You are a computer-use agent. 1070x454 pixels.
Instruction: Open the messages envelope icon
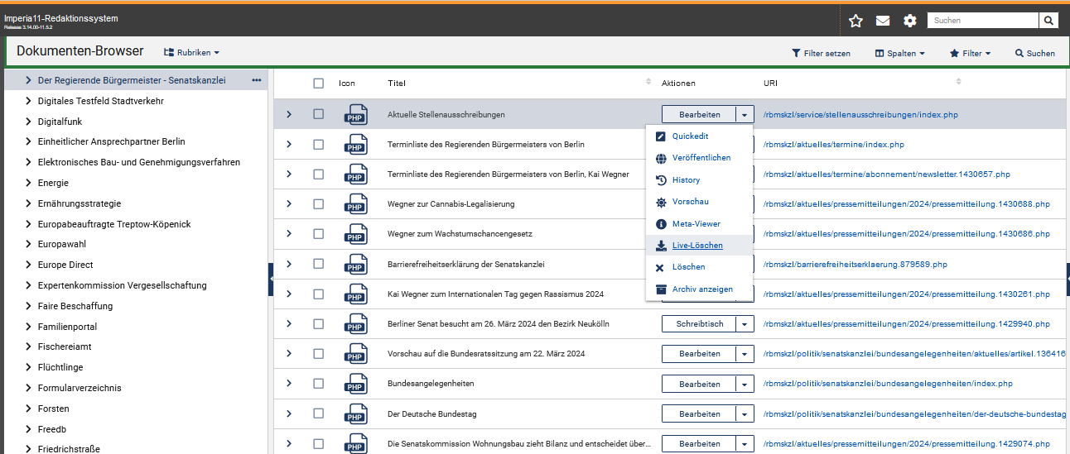pos(883,21)
